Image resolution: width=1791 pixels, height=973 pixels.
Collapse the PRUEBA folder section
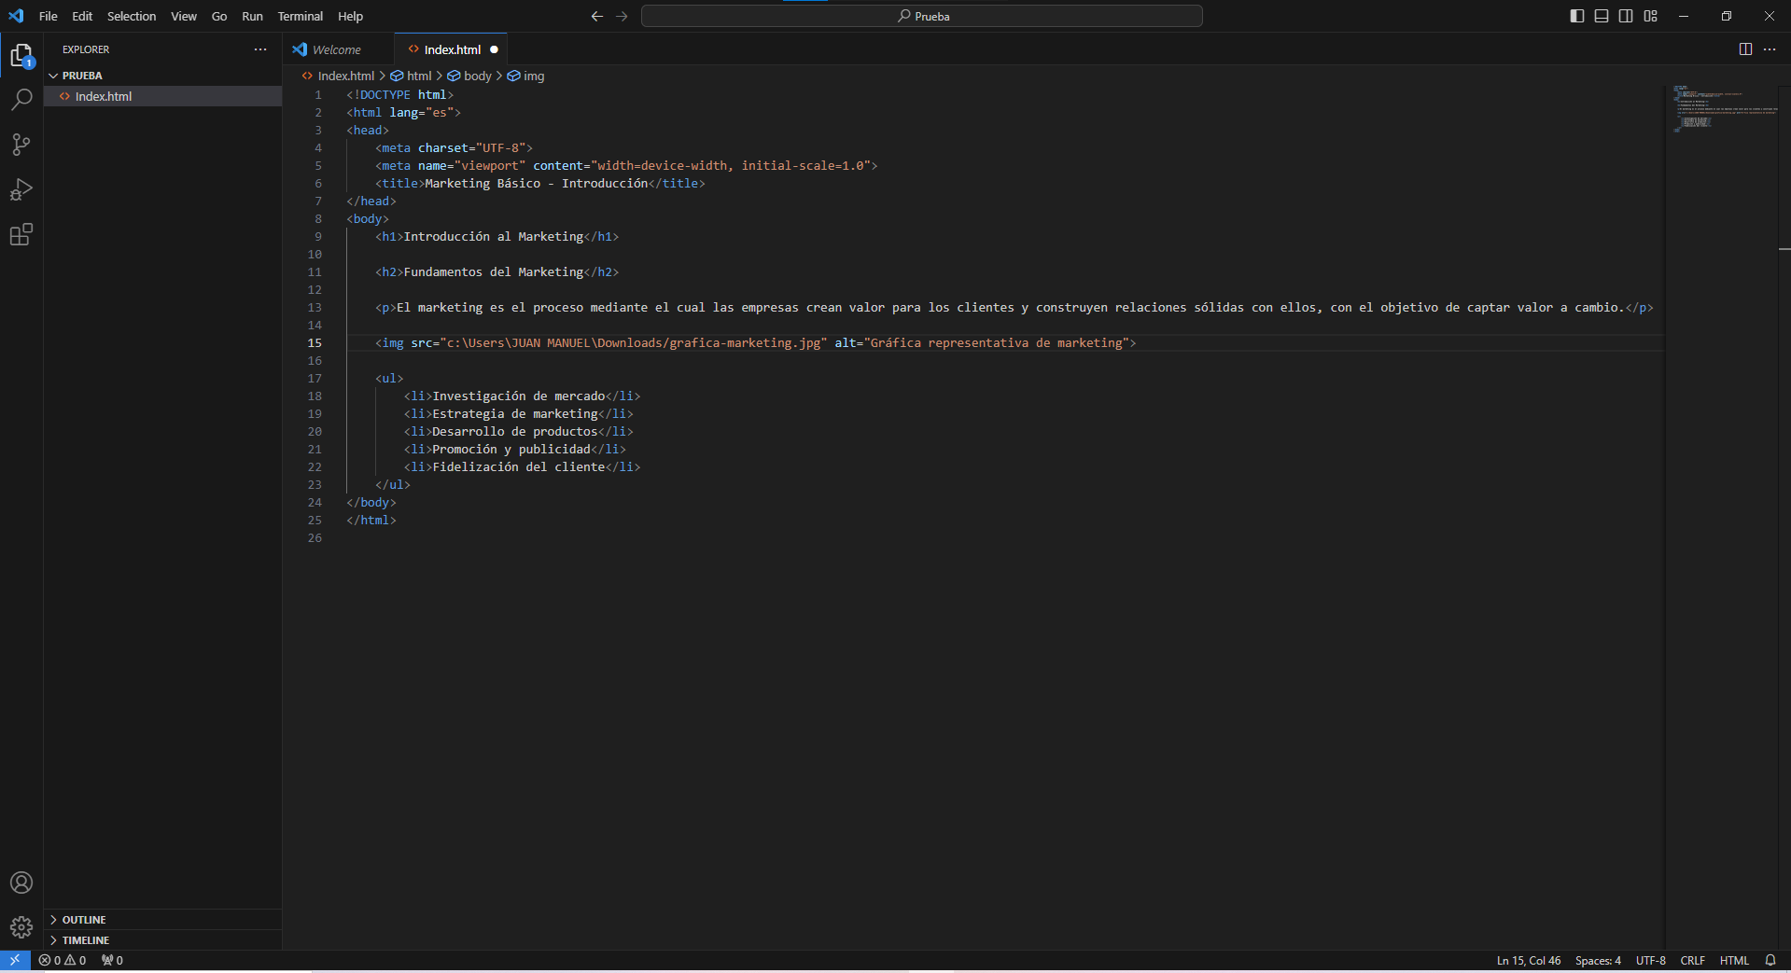(x=162, y=76)
